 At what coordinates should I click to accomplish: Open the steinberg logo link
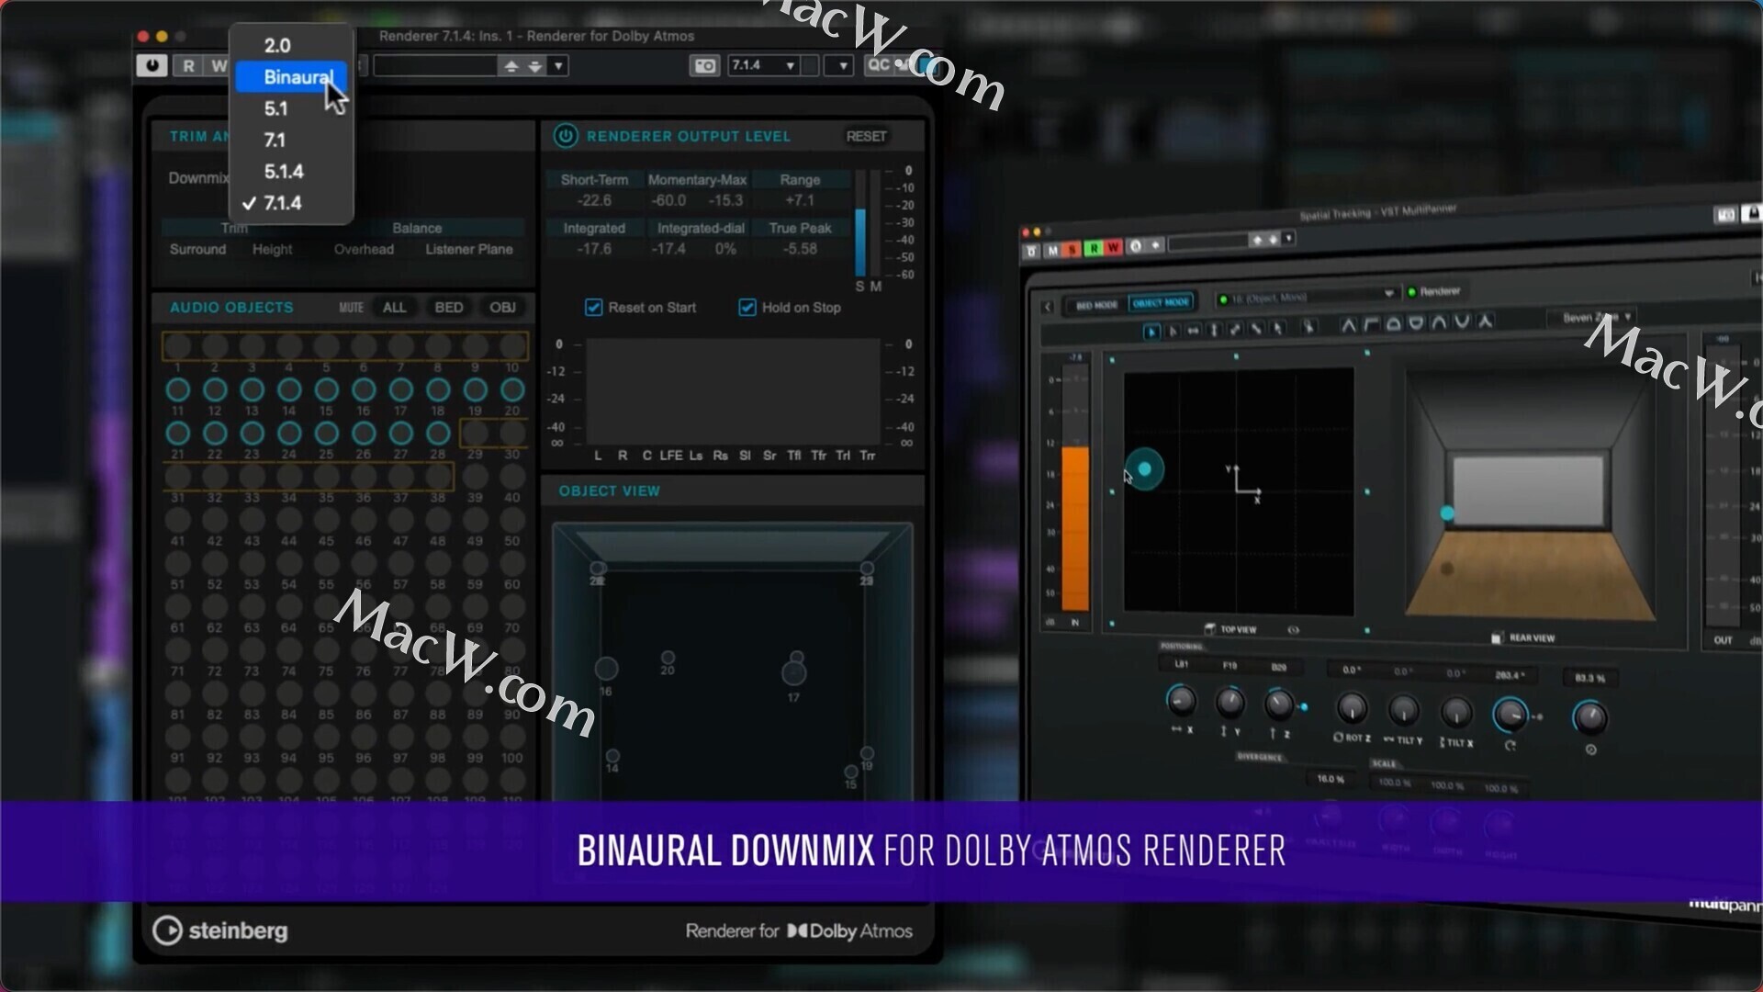tap(220, 930)
